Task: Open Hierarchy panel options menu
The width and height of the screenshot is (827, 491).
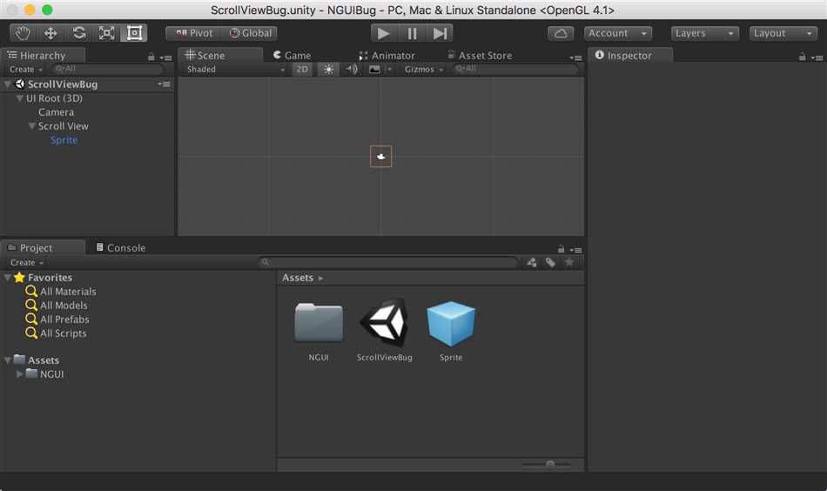Action: click(166, 57)
